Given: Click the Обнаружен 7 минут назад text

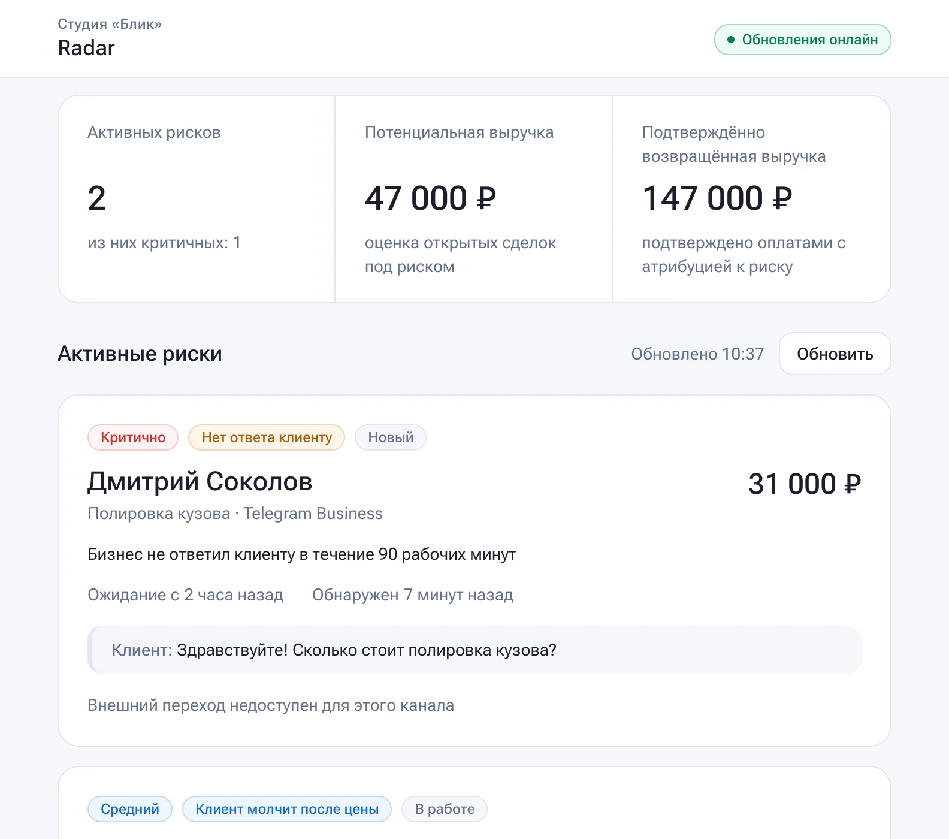Looking at the screenshot, I should tap(413, 595).
